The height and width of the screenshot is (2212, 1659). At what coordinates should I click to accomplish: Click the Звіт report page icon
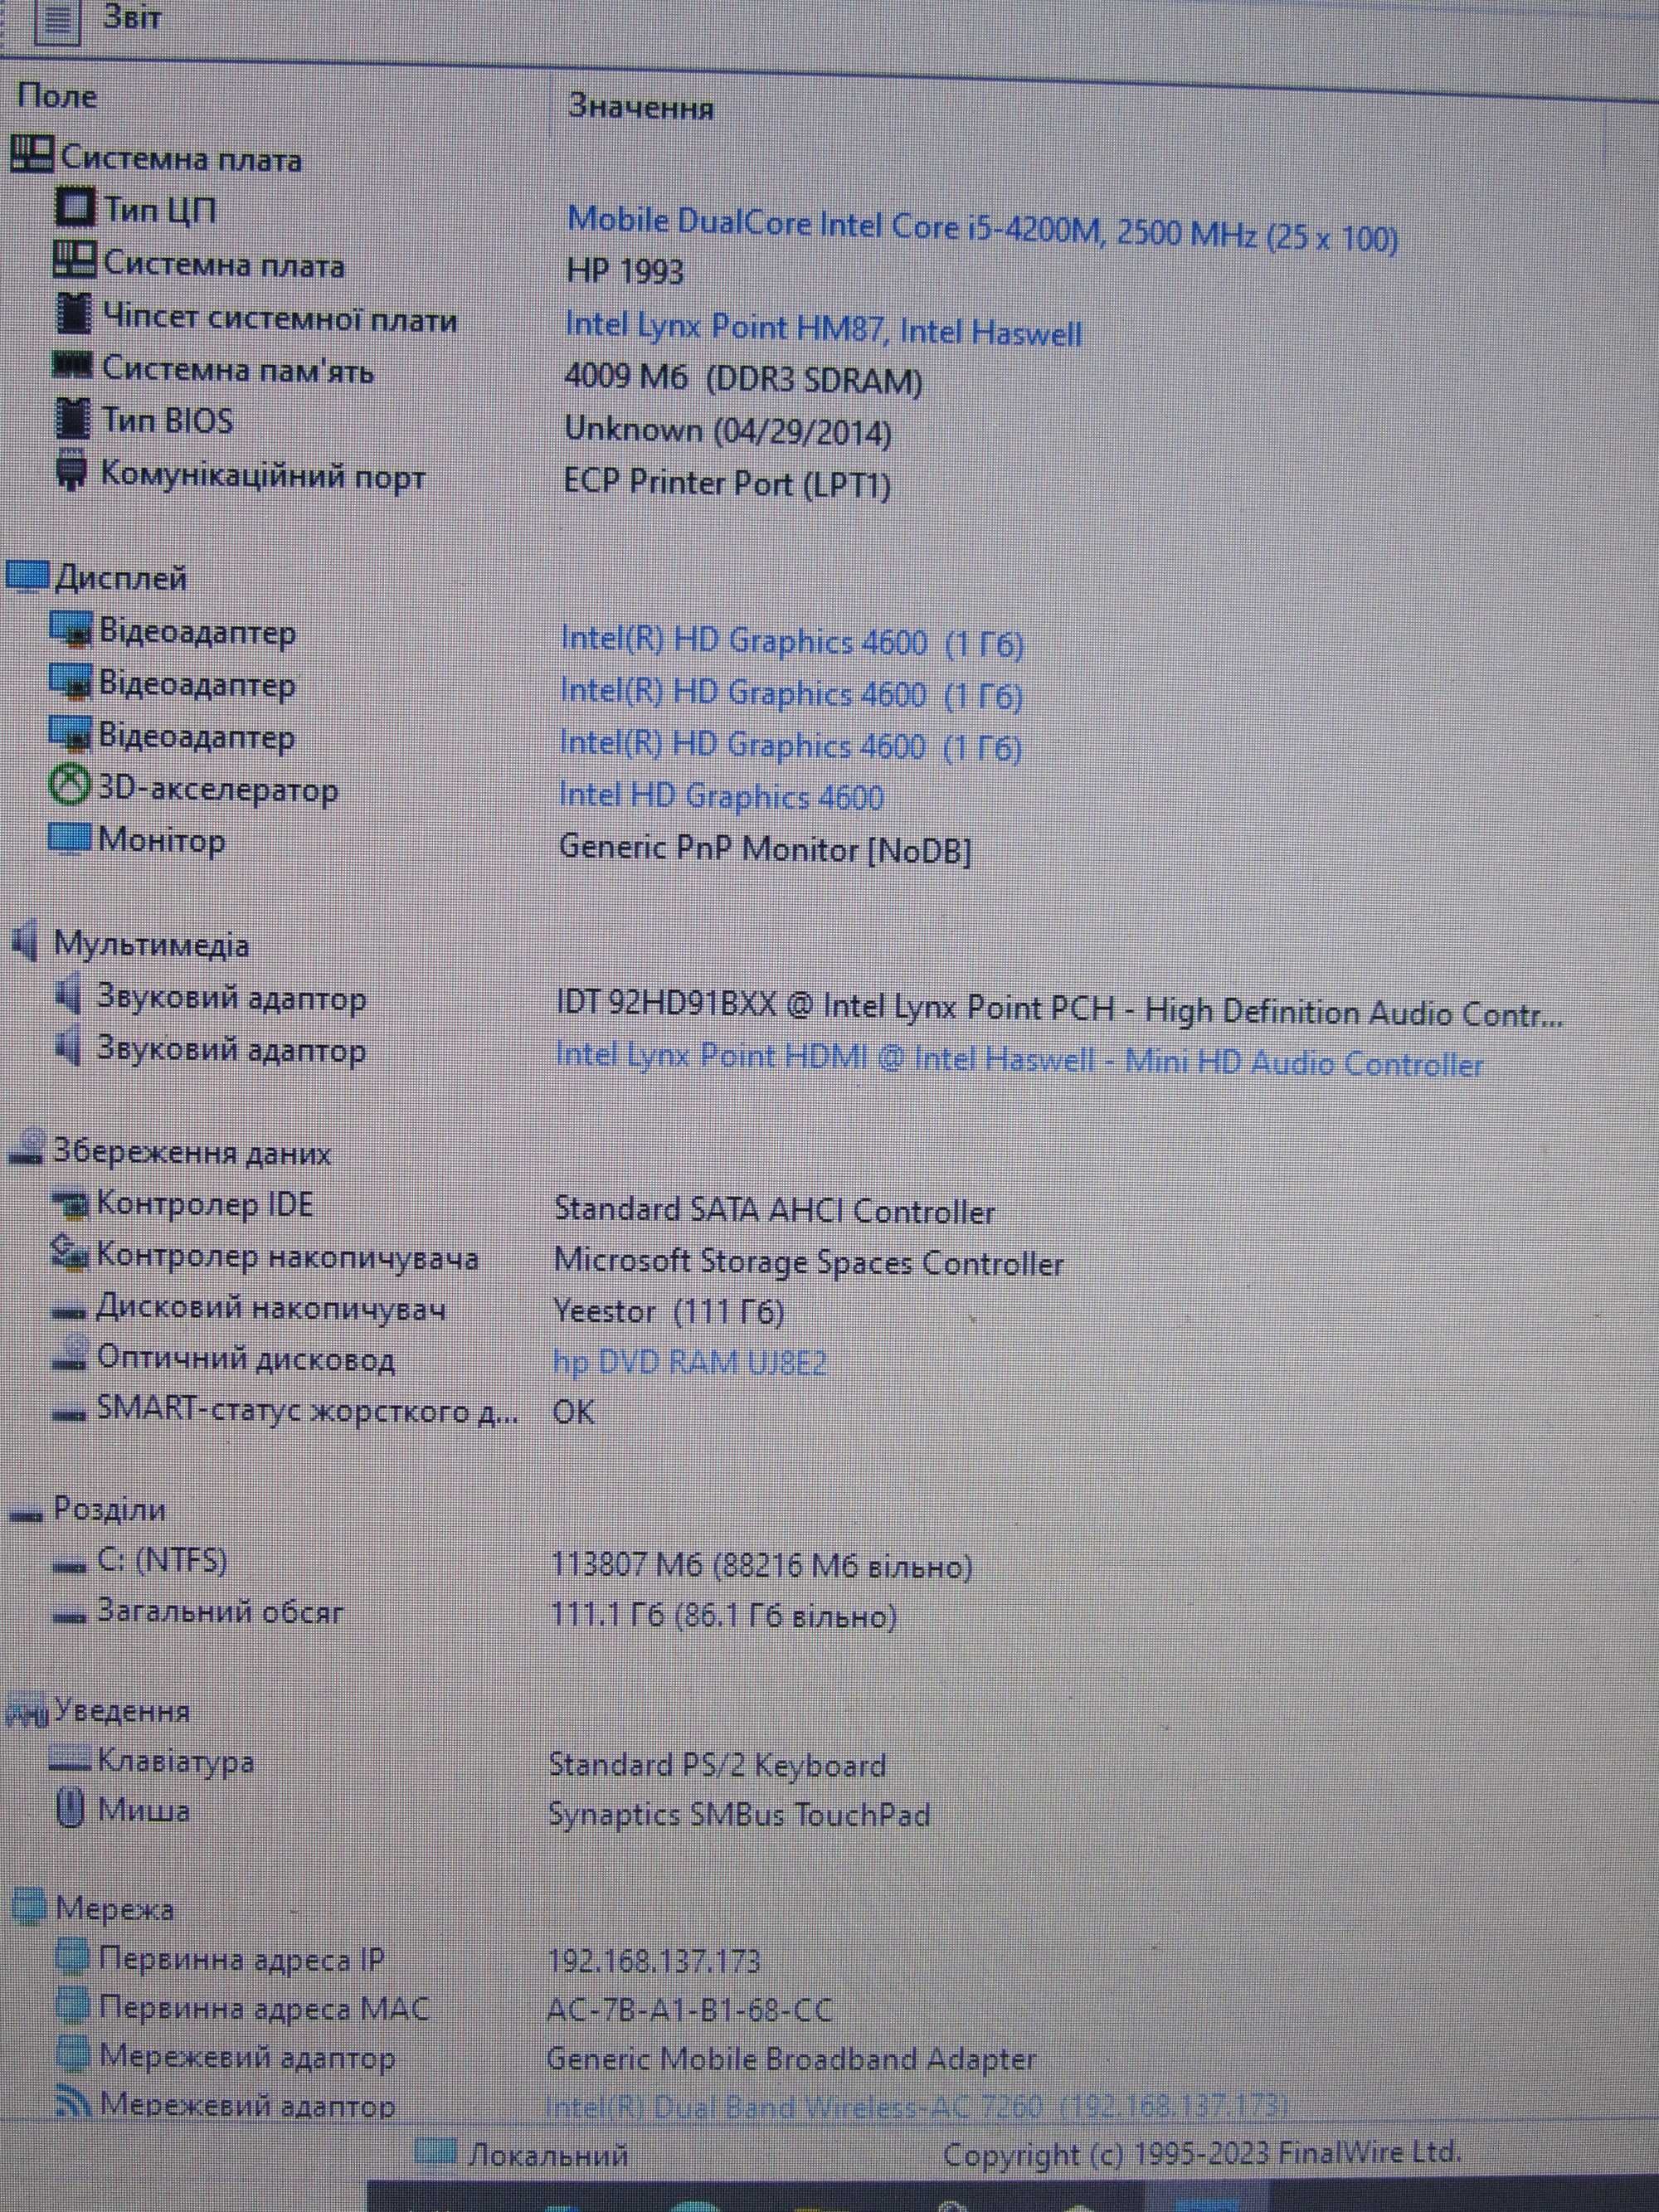(x=58, y=22)
